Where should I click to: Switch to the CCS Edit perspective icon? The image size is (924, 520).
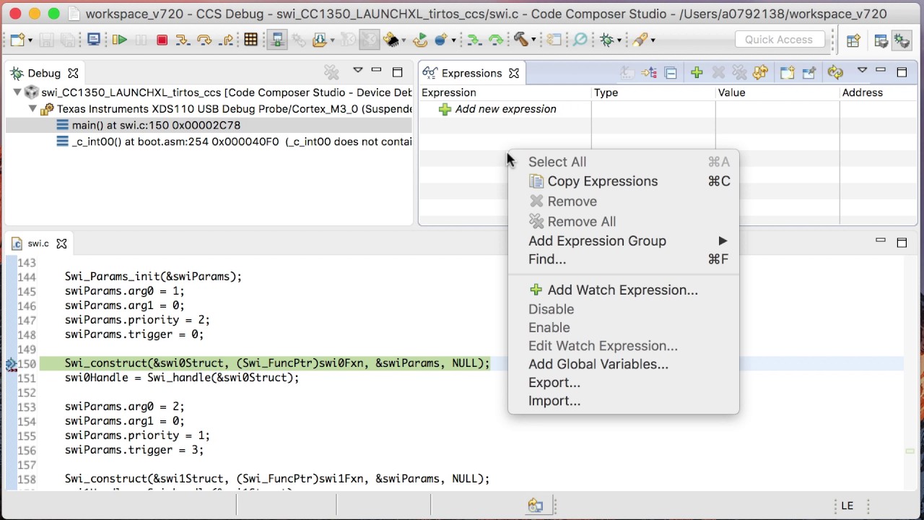881,40
